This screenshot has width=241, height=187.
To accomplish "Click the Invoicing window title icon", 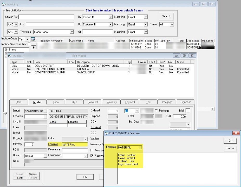I will click(4, 4).
